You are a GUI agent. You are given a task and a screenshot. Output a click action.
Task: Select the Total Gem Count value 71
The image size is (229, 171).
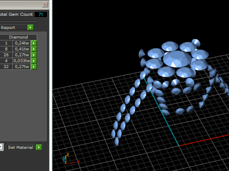[x=41, y=15]
